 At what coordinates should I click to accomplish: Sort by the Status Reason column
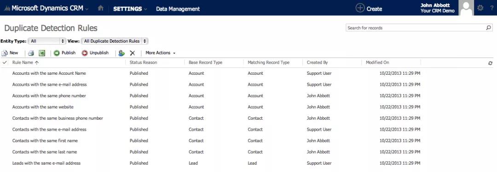click(143, 62)
